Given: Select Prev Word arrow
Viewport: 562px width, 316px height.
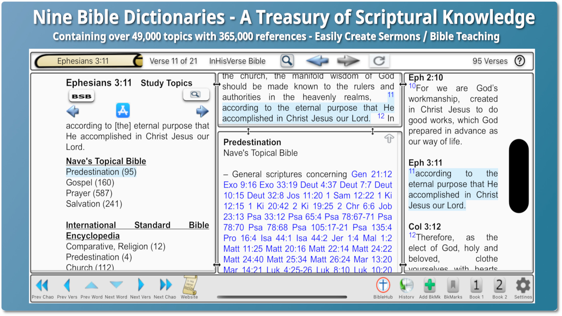Looking at the screenshot, I should click(x=91, y=288).
